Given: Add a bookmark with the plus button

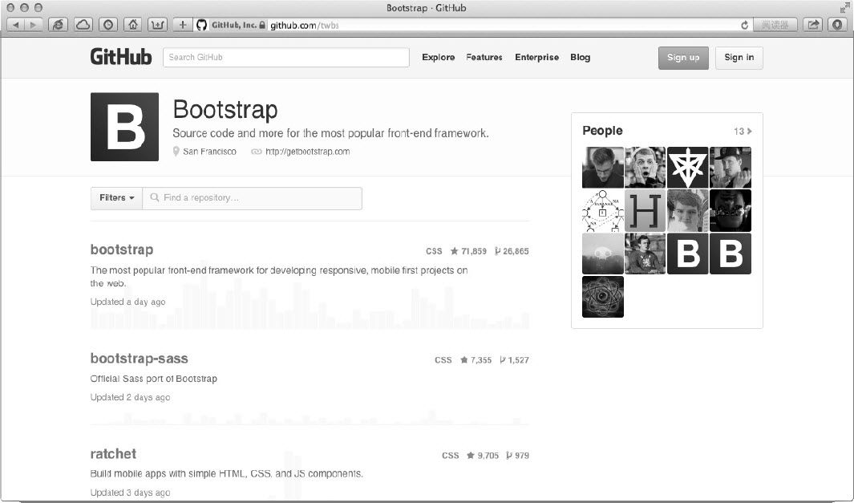Looking at the screenshot, I should click(183, 25).
